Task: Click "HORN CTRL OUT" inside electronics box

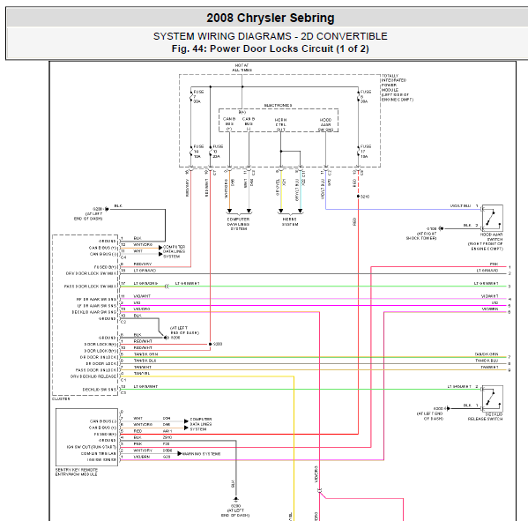Action: (280, 124)
